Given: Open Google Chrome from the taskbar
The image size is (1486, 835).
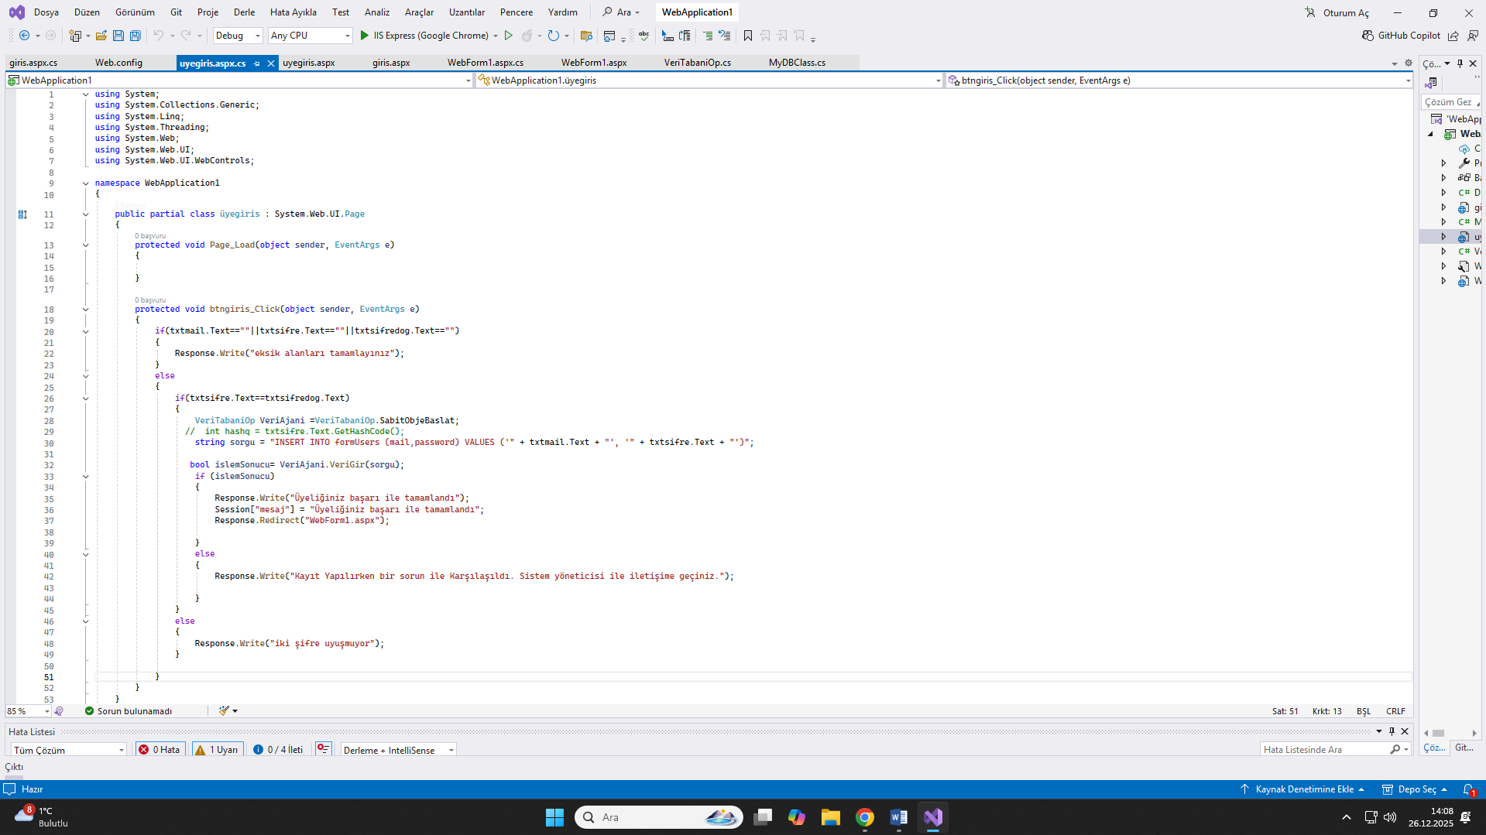Looking at the screenshot, I should 865,817.
